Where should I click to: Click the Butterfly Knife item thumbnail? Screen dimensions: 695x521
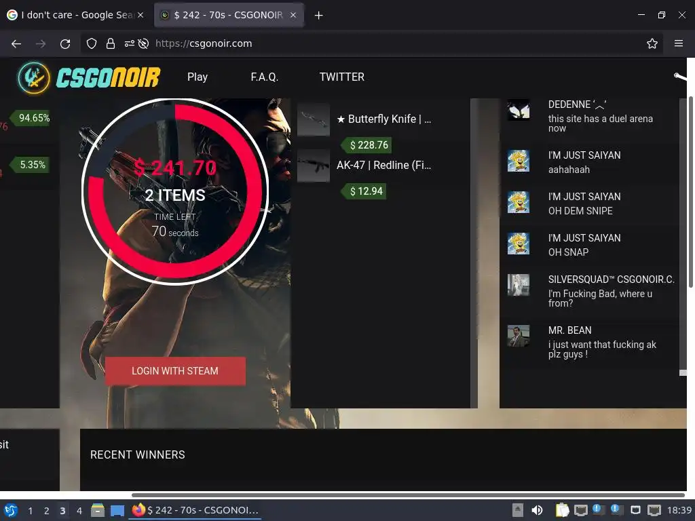[x=314, y=119]
